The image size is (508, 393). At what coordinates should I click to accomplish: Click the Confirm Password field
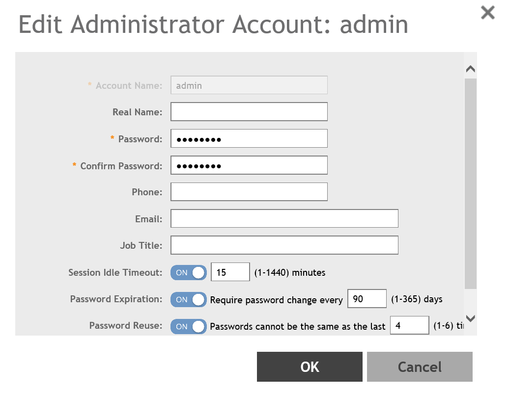tap(249, 165)
